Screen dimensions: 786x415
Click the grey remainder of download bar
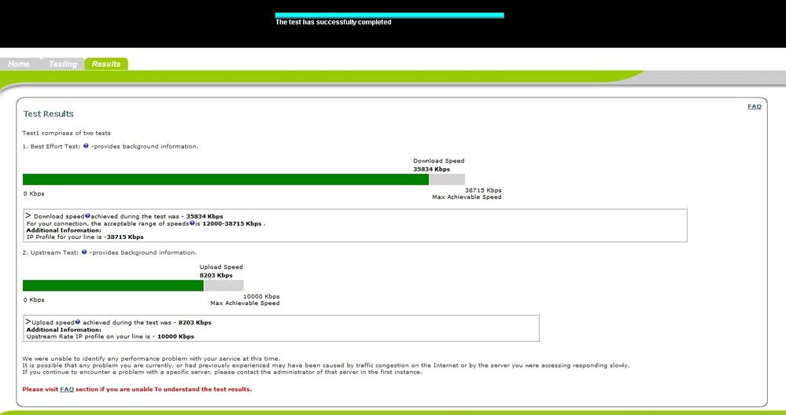point(447,179)
